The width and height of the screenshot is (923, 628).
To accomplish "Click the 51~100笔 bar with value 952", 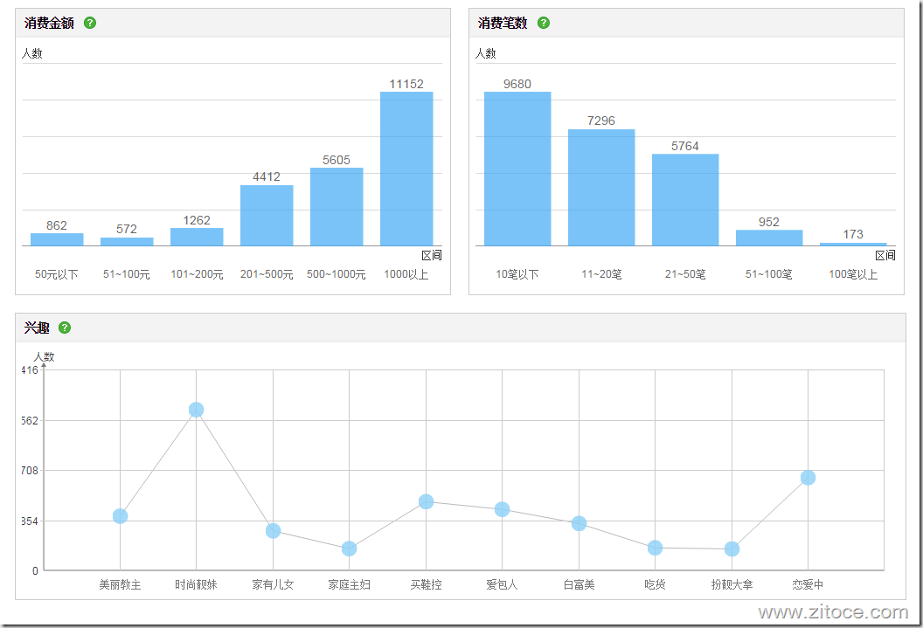I will coord(769,238).
